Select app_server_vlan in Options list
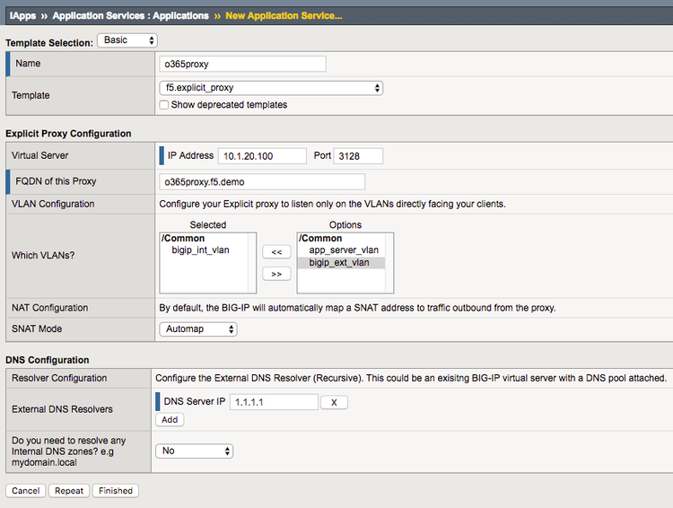The image size is (673, 508). [343, 250]
